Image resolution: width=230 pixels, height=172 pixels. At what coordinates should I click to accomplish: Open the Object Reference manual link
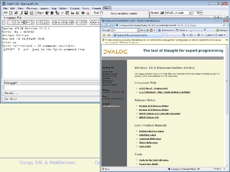click(x=148, y=142)
